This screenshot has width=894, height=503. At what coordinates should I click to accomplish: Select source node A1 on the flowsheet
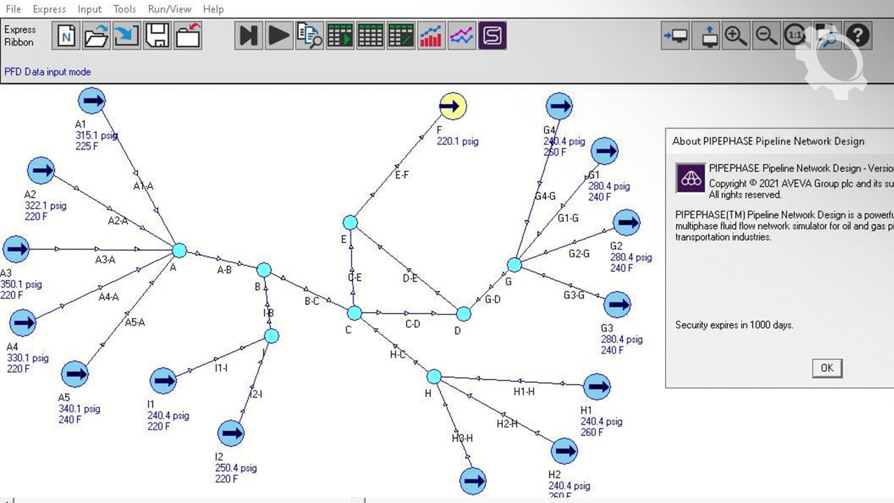point(91,101)
